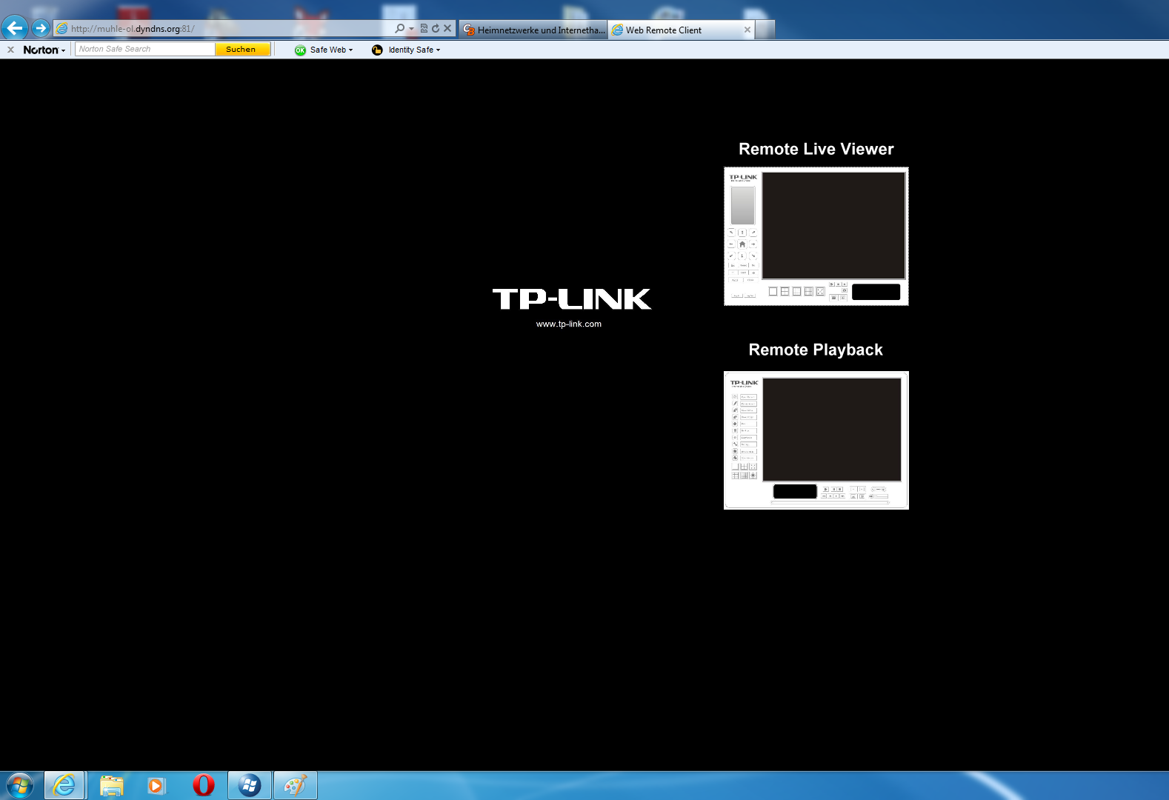
Task: Refresh the page with the reload icon
Action: 436,29
